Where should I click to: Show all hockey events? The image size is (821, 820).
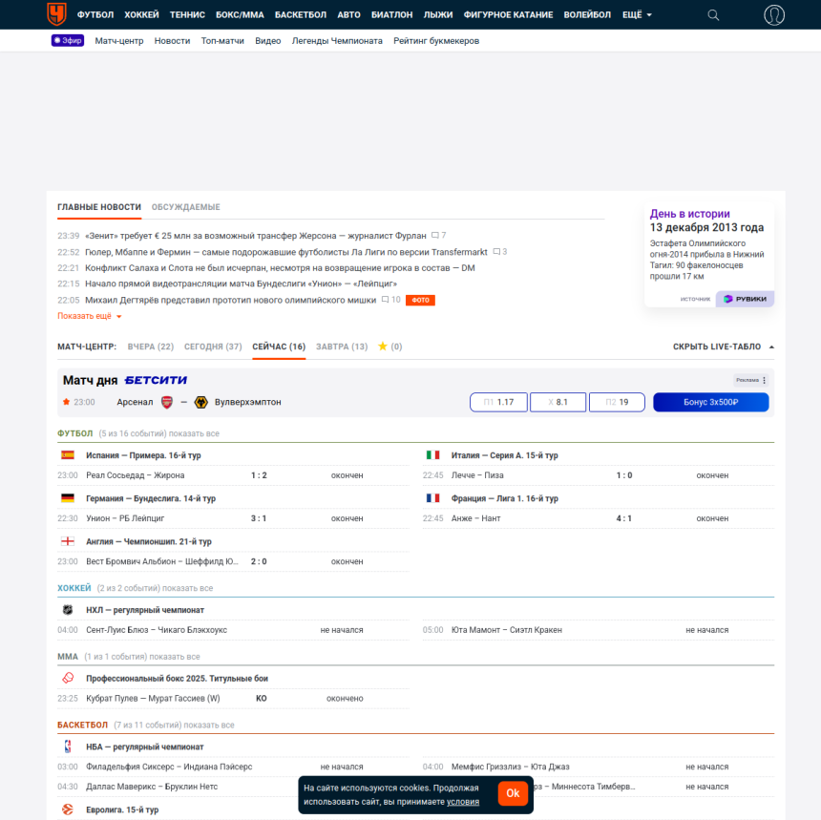pyautogui.click(x=187, y=588)
